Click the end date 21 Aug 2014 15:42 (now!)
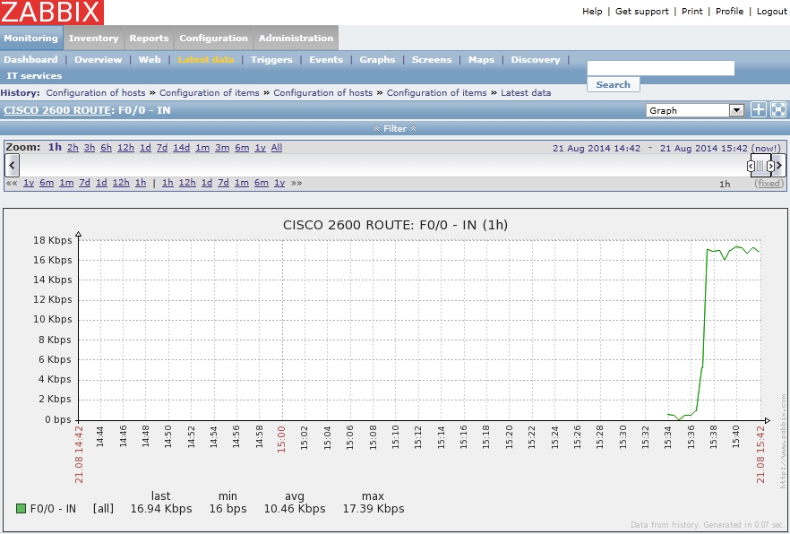 tap(720, 148)
